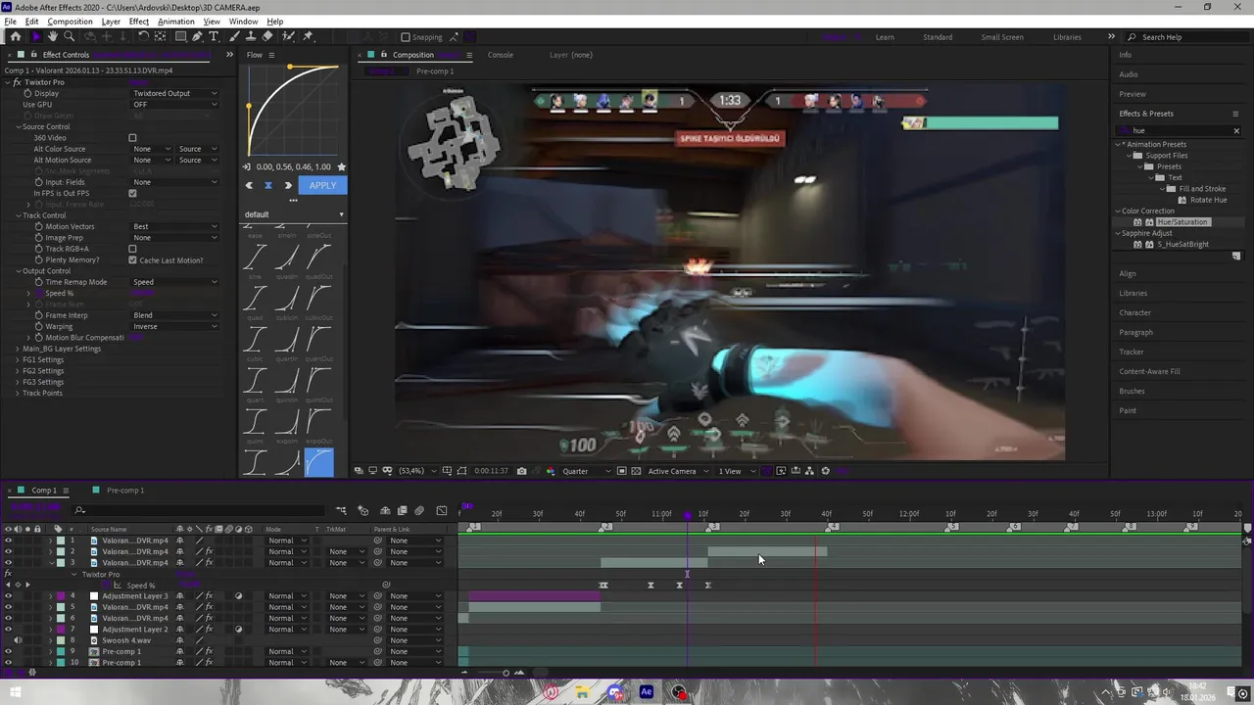Screen dimensions: 1254x705
Task: Open After Effects from the Windows taskbar
Action: coord(647,692)
